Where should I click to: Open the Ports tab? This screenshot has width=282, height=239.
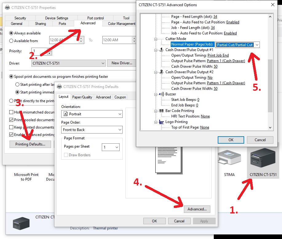click(x=62, y=24)
